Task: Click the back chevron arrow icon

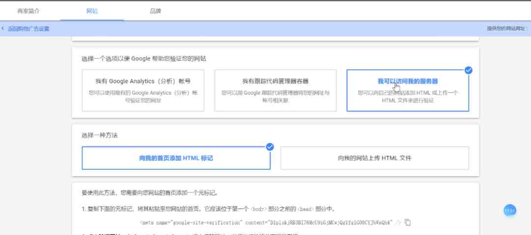Action: pyautogui.click(x=3, y=29)
